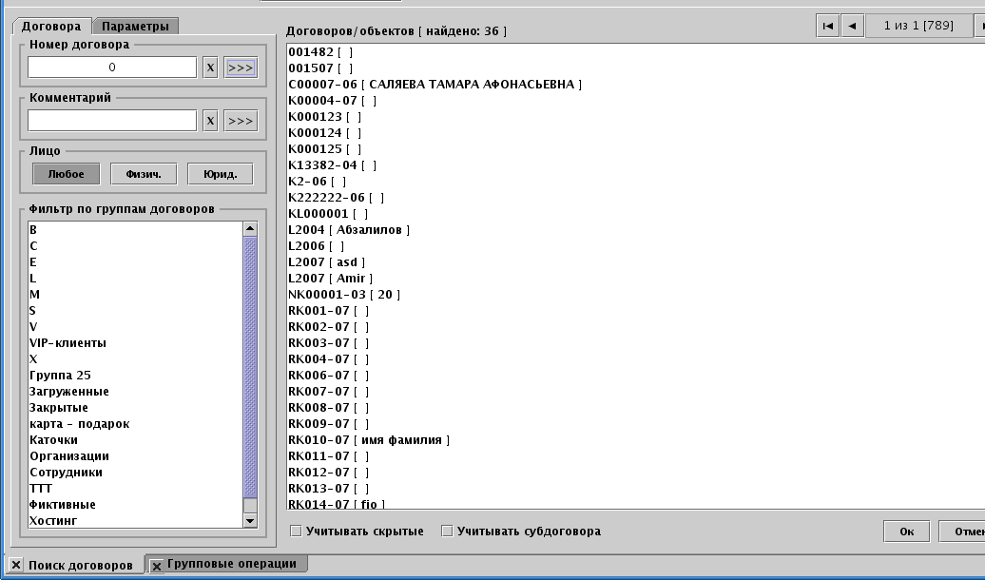This screenshot has height=580, width=985.
Task: Close the Поиск договоров tab
Action: click(16, 565)
